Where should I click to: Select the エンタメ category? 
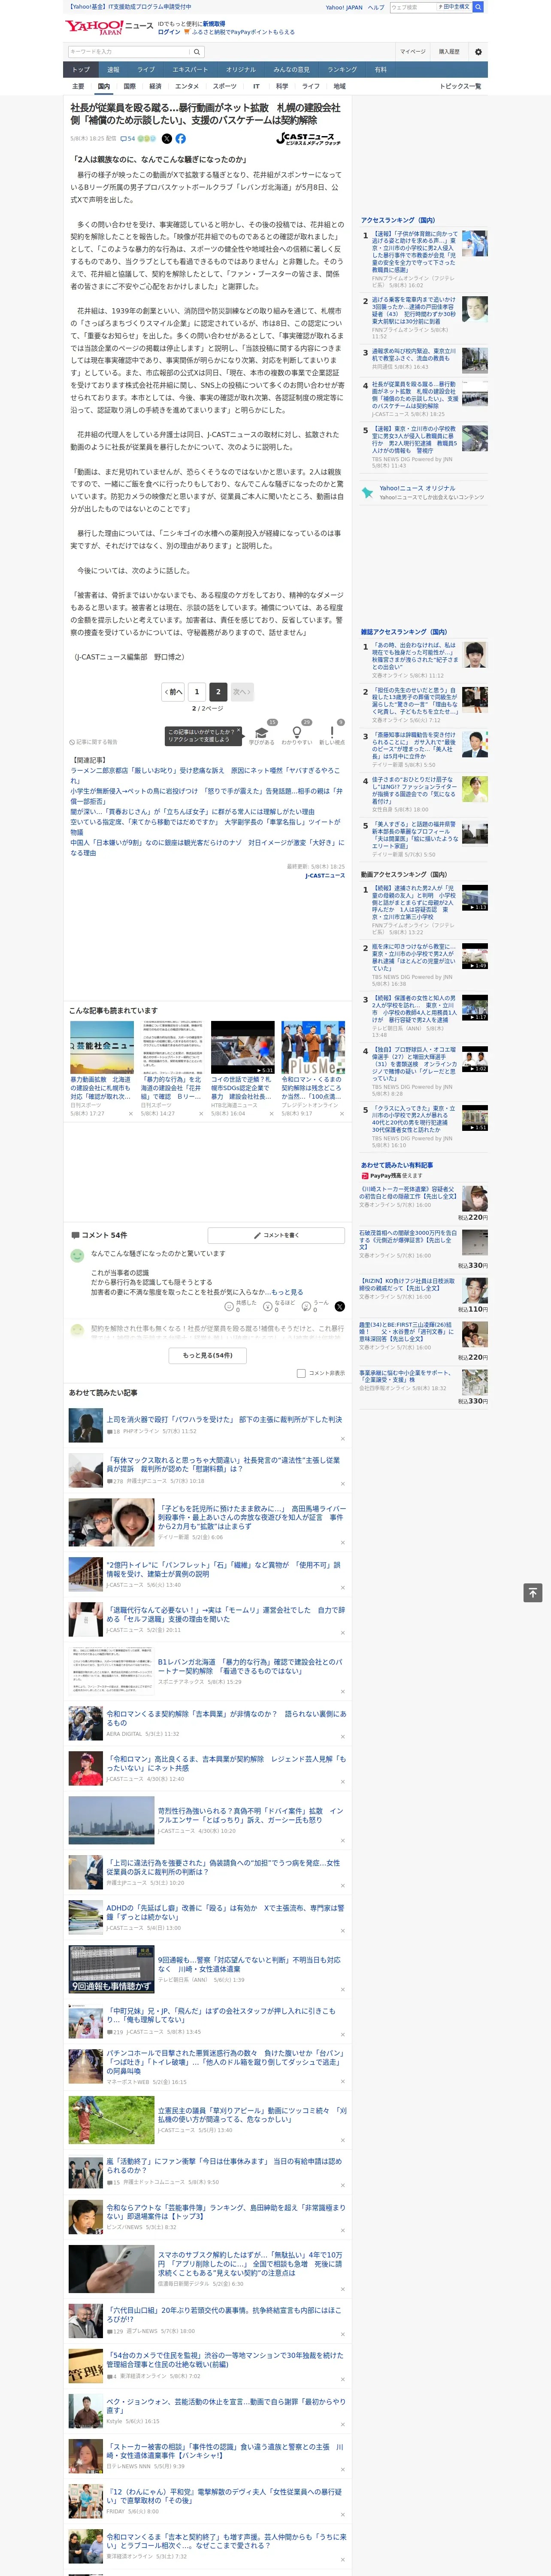(x=187, y=86)
